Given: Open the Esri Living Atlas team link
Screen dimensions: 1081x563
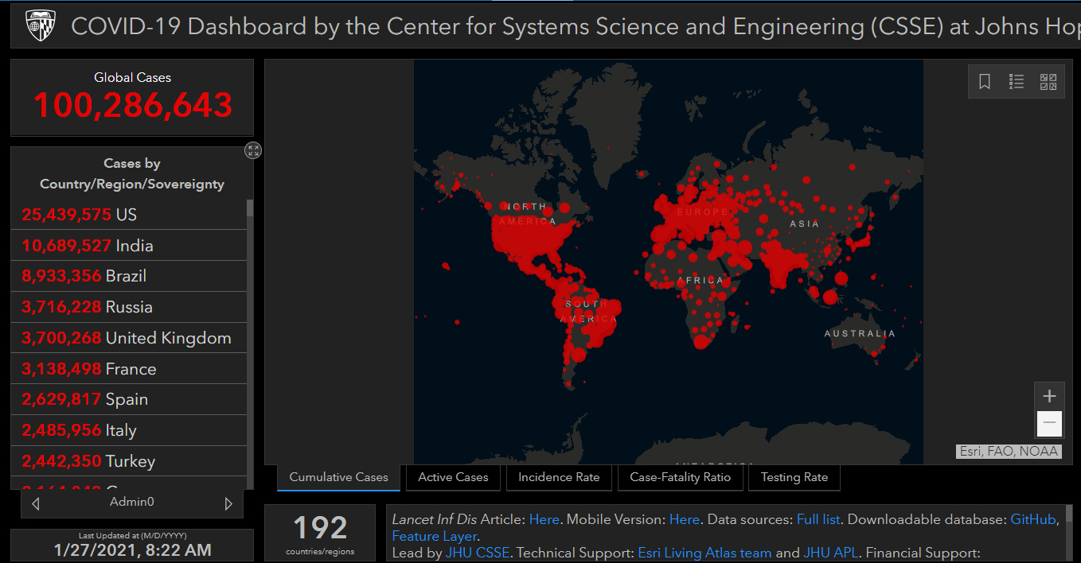Looking at the screenshot, I should point(704,553).
